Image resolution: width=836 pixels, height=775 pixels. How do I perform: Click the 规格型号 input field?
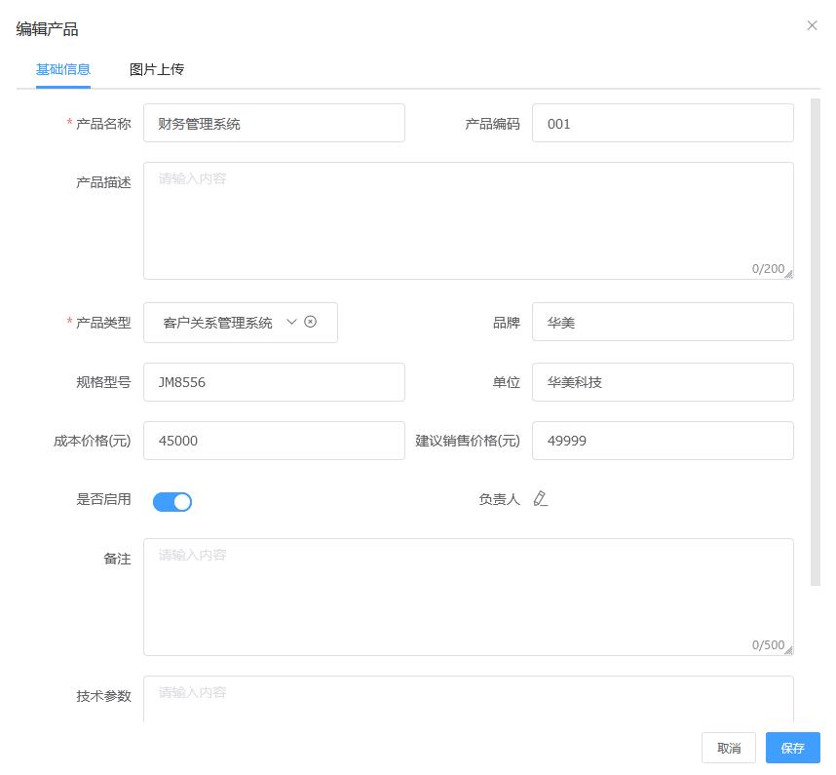274,382
